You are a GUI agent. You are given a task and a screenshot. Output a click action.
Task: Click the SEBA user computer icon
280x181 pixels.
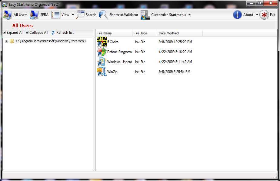[x=34, y=15]
